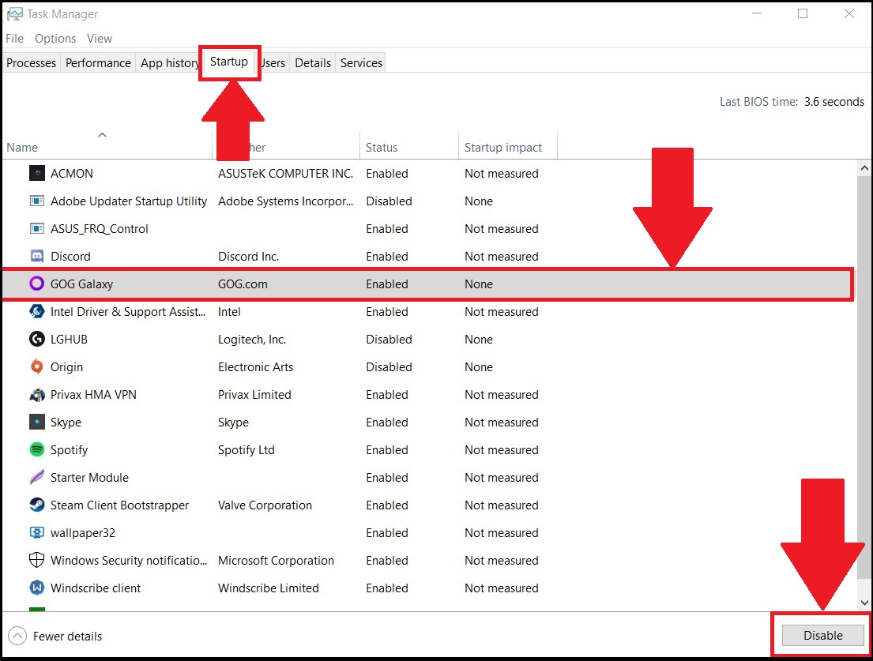Click the Origin orange icon

tap(37, 366)
